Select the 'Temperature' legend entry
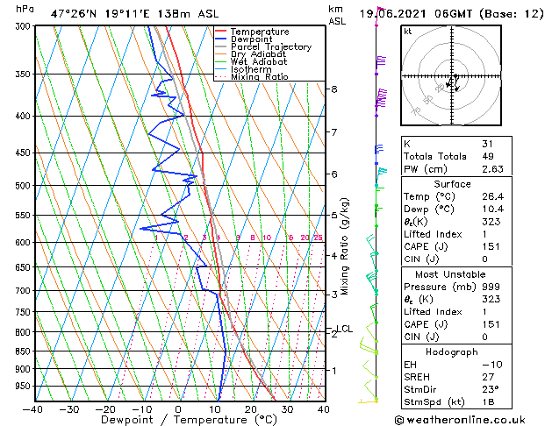Image resolution: width=552 pixels, height=426 pixels. pyautogui.click(x=260, y=32)
